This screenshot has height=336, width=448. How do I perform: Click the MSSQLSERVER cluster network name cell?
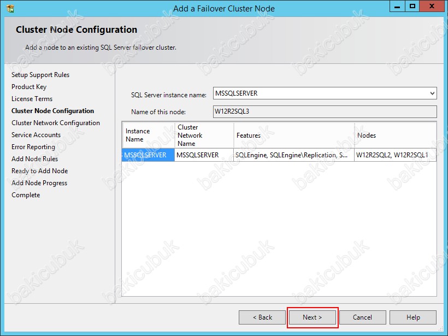tap(204, 155)
